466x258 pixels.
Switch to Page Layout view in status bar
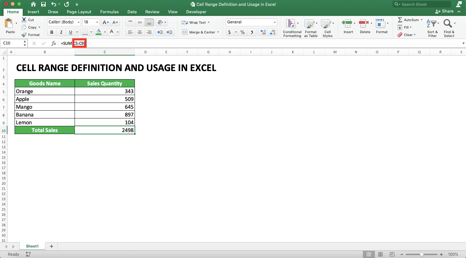click(380, 254)
